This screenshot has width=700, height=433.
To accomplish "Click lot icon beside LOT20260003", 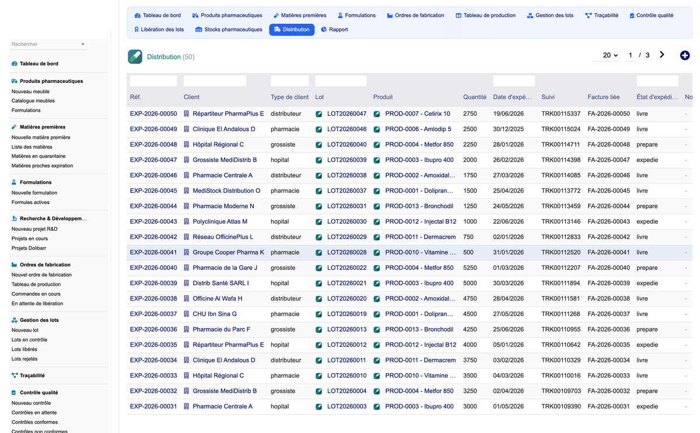I will (x=318, y=407).
